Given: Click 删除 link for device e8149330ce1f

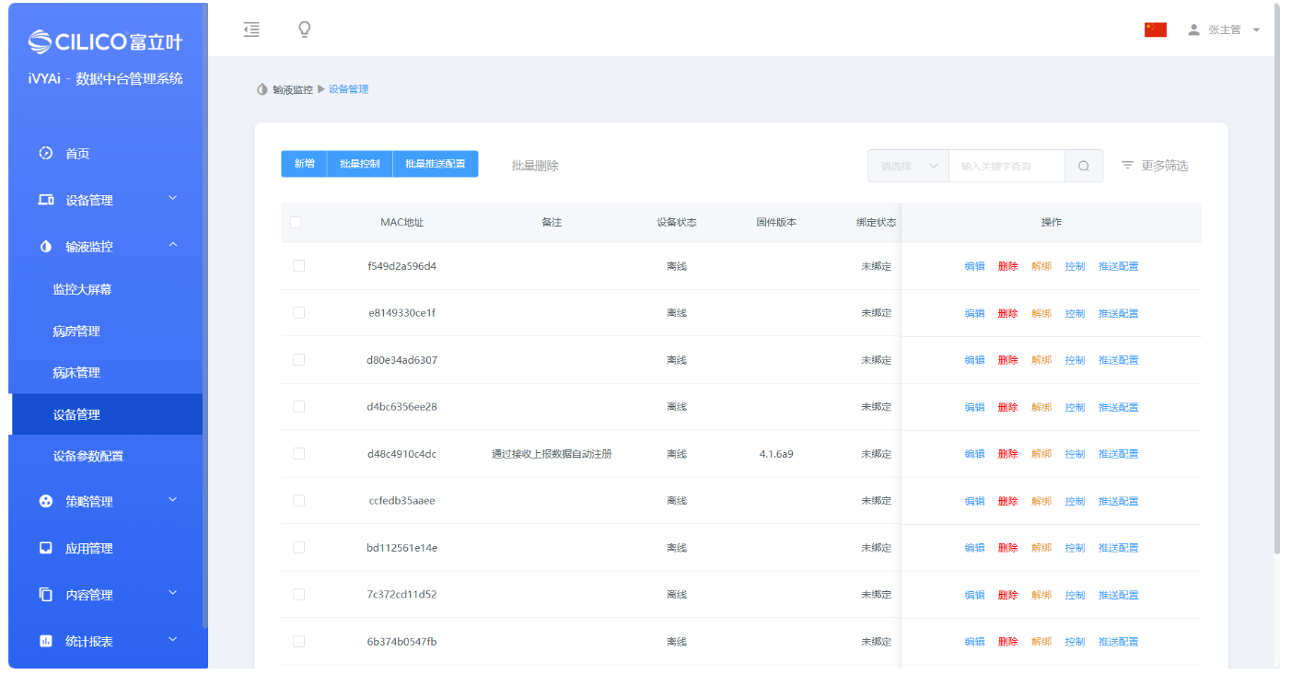Looking at the screenshot, I should (x=1007, y=313).
